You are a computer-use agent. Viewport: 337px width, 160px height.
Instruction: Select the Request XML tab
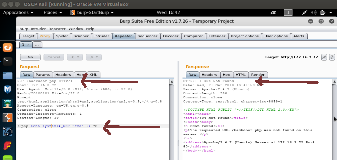93,75
